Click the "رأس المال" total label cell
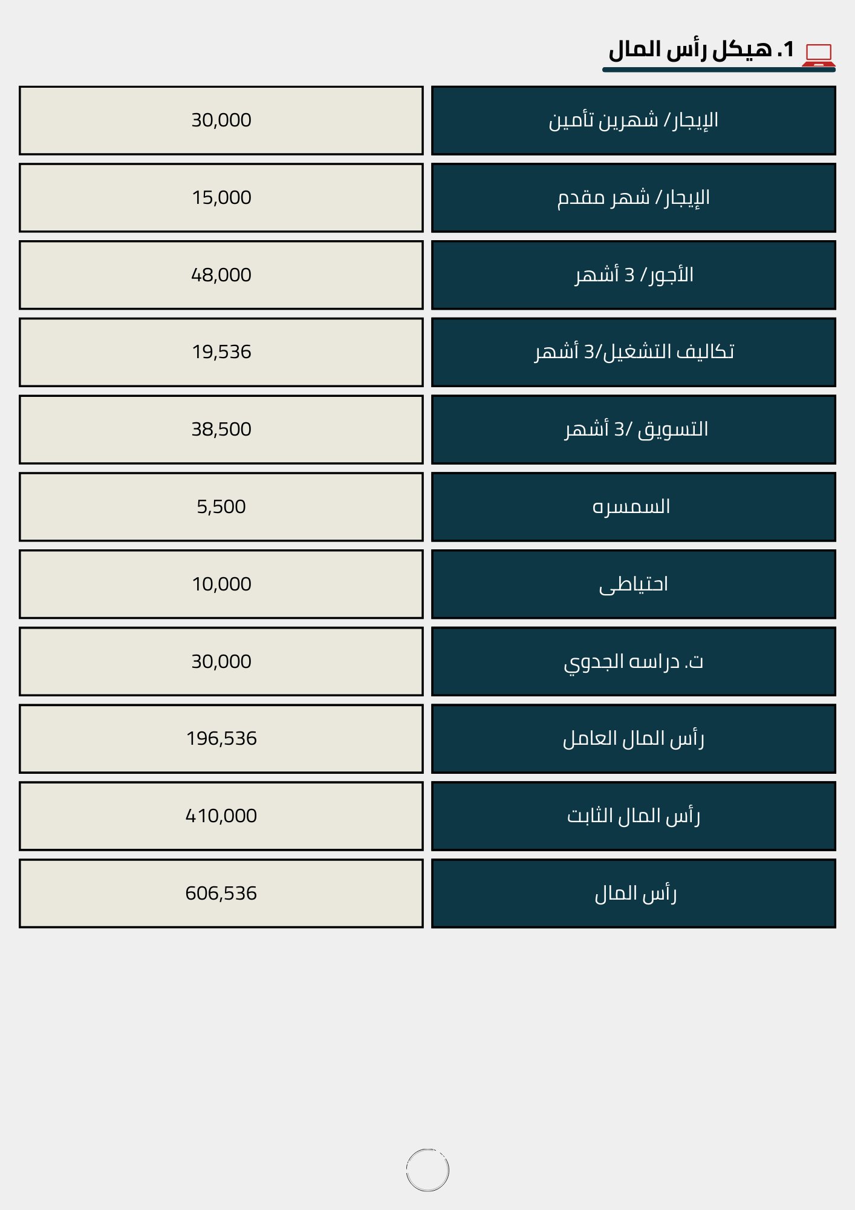The height and width of the screenshot is (1210, 855). (634, 894)
